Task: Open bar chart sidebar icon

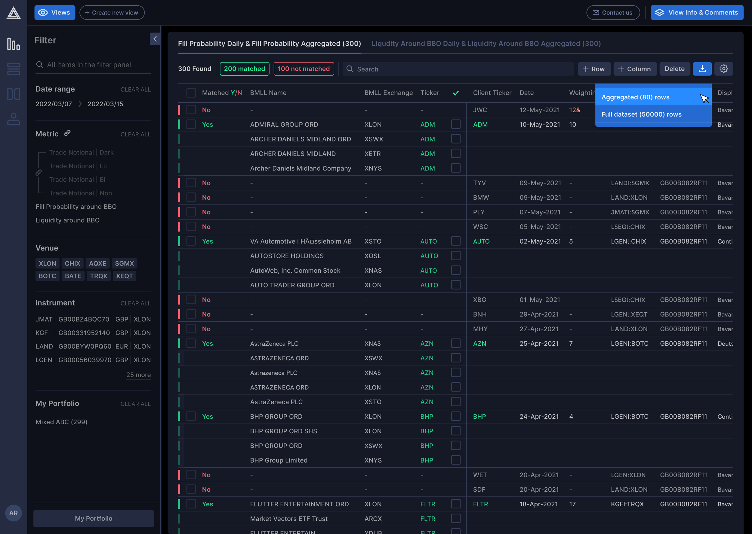Action: 14,44
